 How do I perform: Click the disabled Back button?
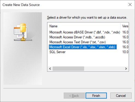(x=74, y=96)
